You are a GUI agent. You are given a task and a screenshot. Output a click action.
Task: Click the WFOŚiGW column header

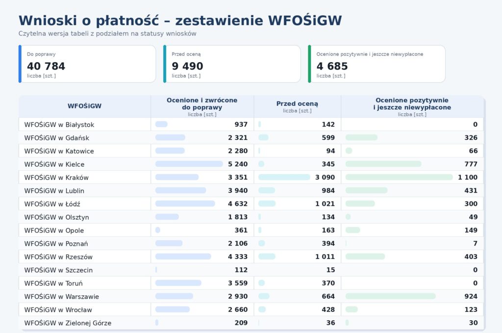84,106
